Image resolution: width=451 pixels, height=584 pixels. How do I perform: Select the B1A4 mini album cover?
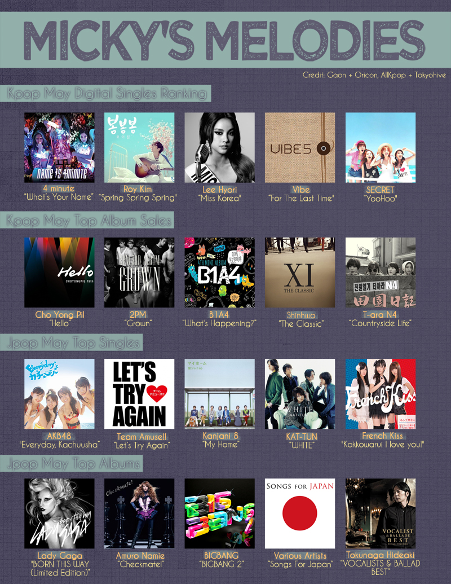pos(219,273)
